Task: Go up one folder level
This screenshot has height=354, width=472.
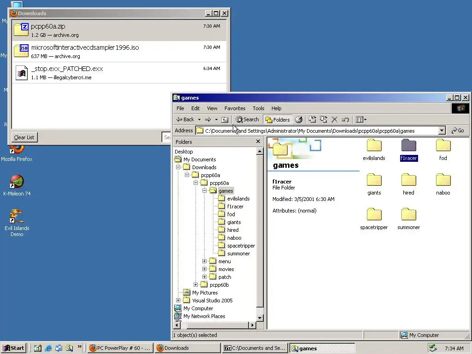Action: point(224,119)
